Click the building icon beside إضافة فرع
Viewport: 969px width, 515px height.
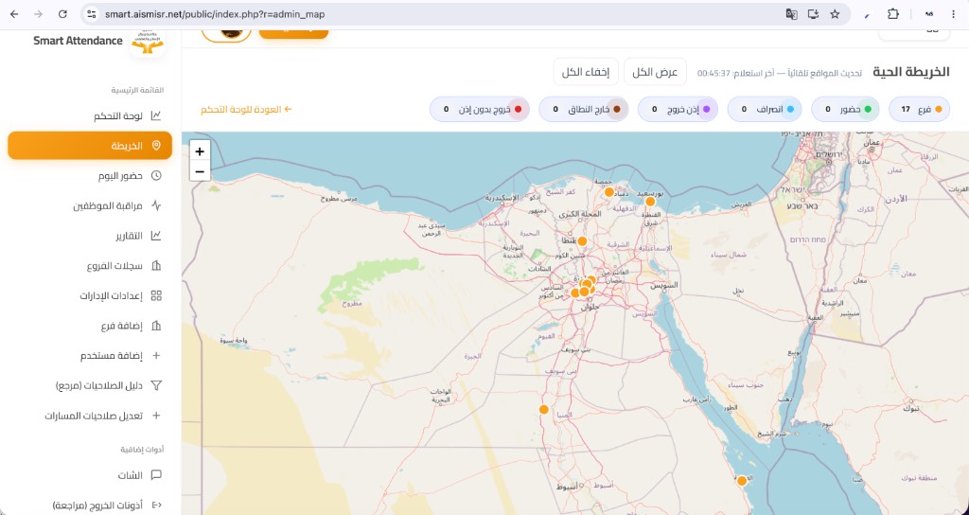click(156, 326)
